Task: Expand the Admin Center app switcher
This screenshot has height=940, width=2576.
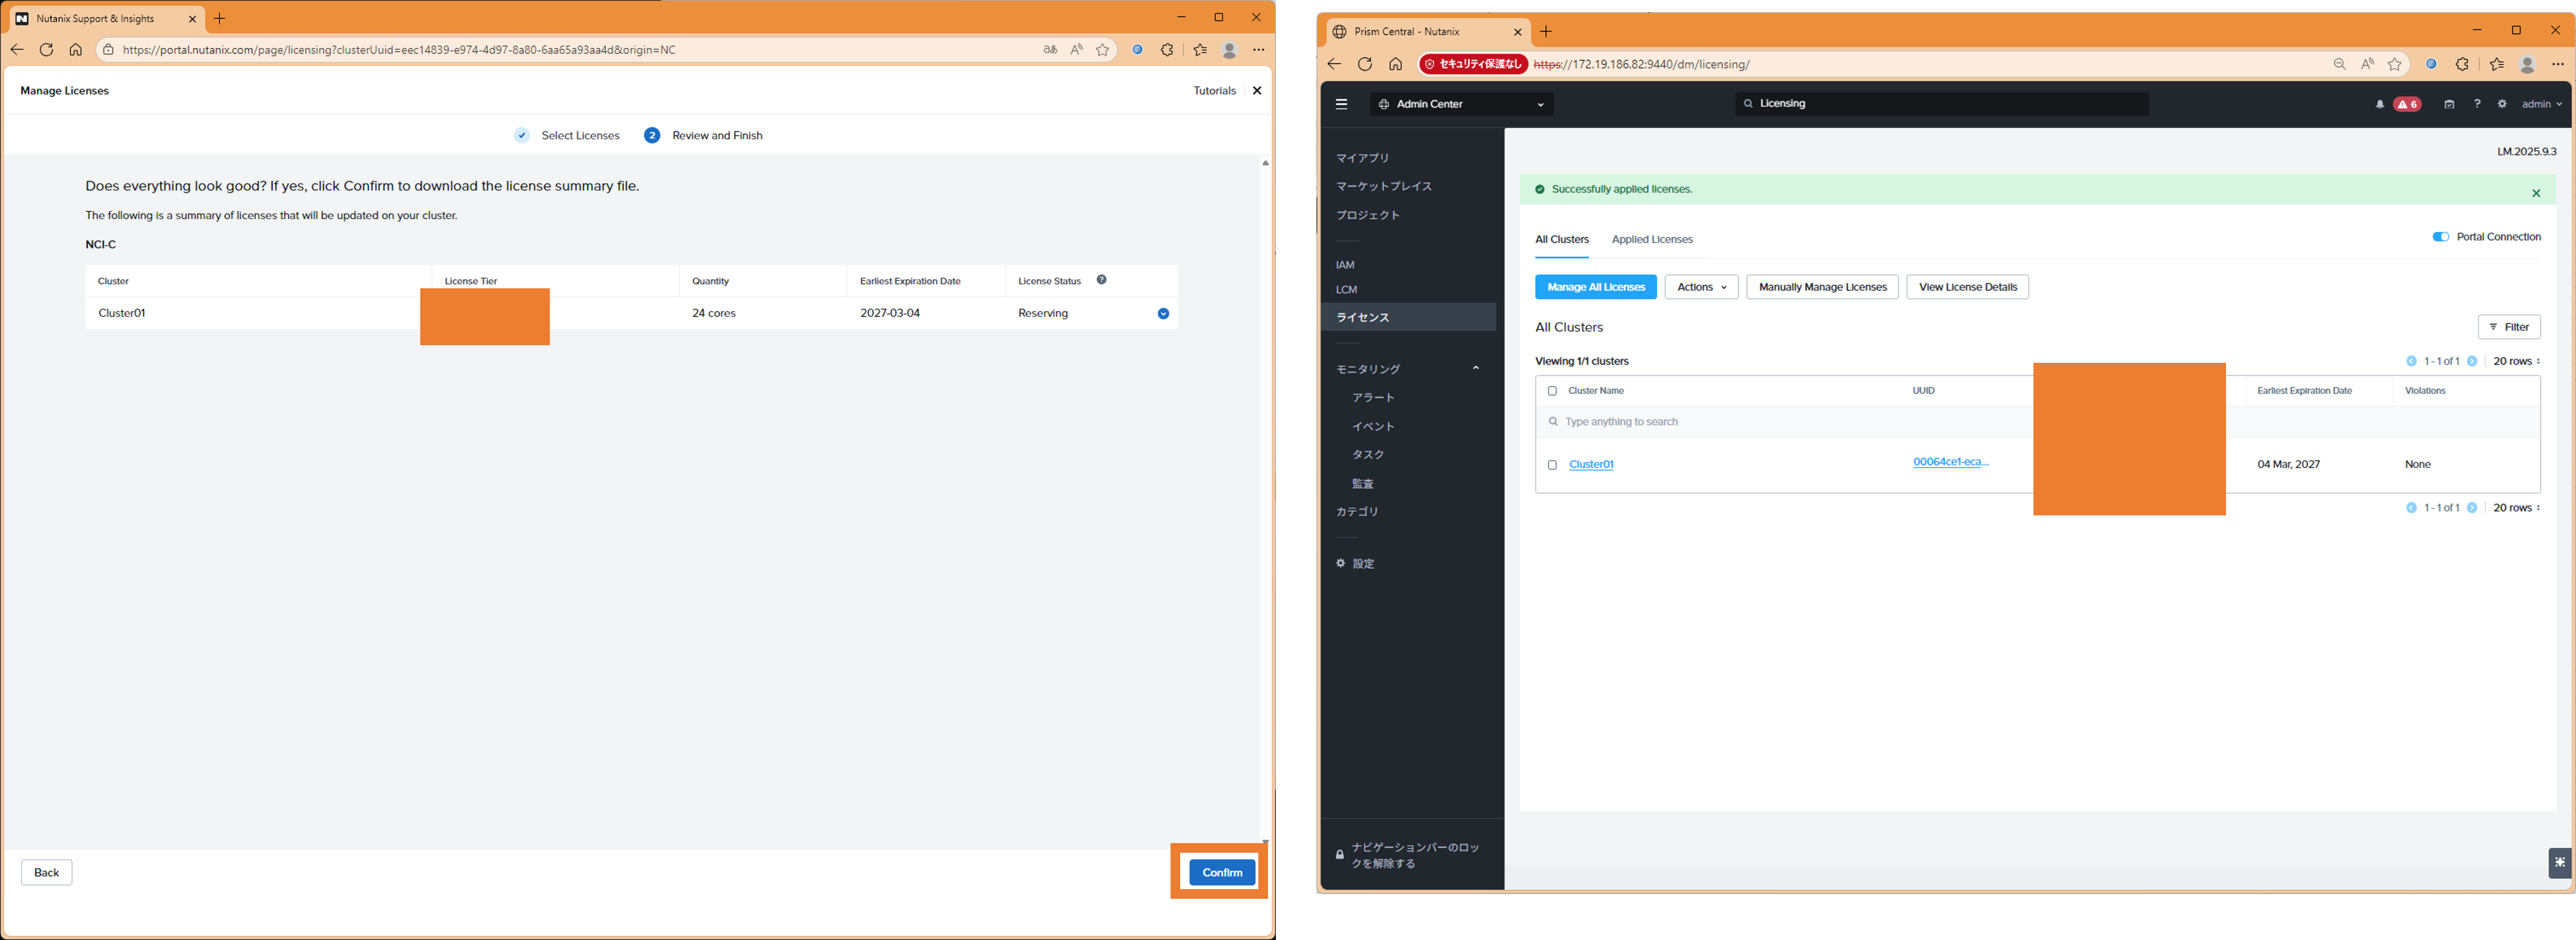Action: [x=1461, y=104]
